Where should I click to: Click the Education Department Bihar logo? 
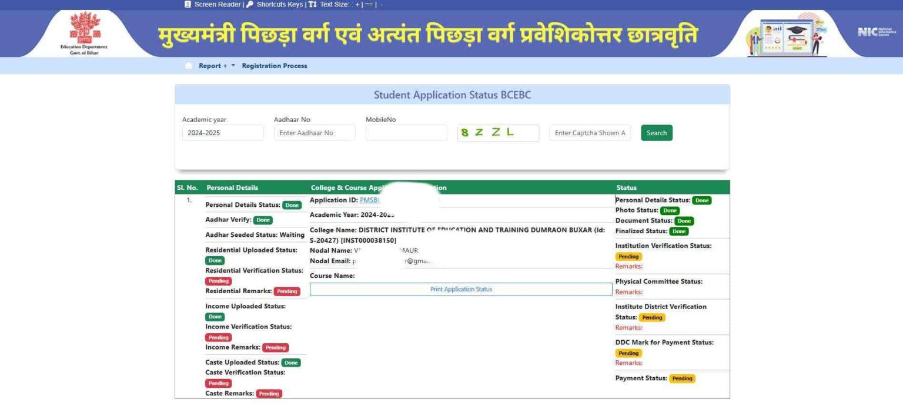coord(84,32)
